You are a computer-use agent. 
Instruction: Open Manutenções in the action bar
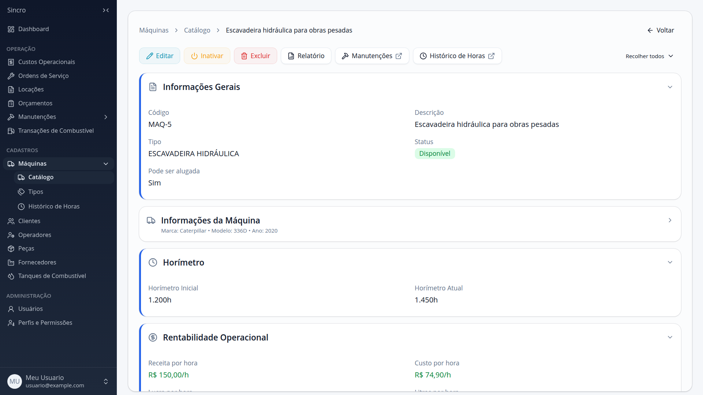pyautogui.click(x=372, y=56)
